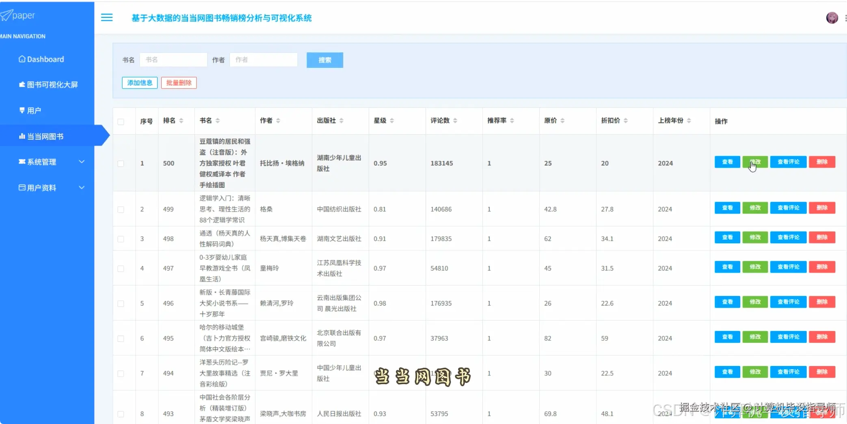Click 删除 for rank 498 book
Image resolution: width=847 pixels, height=424 pixels.
tap(822, 237)
